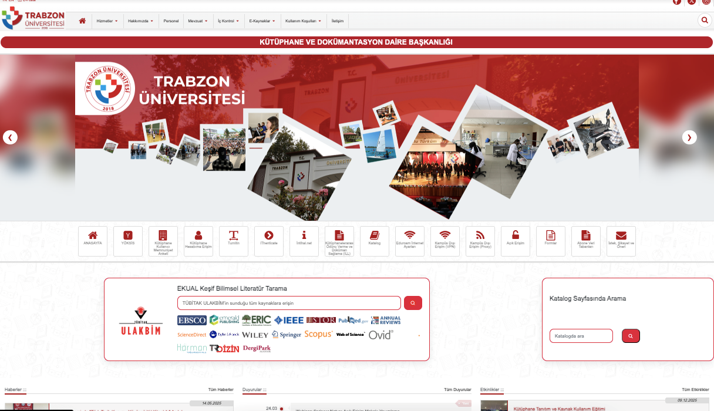Viewport: 714px width, 411px height.
Task: Open the ANASAYFA quick-link tile
Action: coord(93,241)
